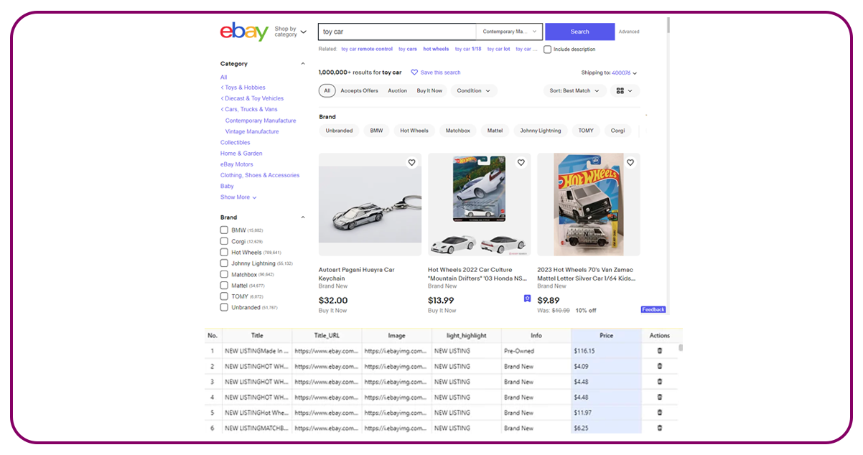Open the Advanced search link
Viewport: 863px width, 455px height.
point(629,32)
